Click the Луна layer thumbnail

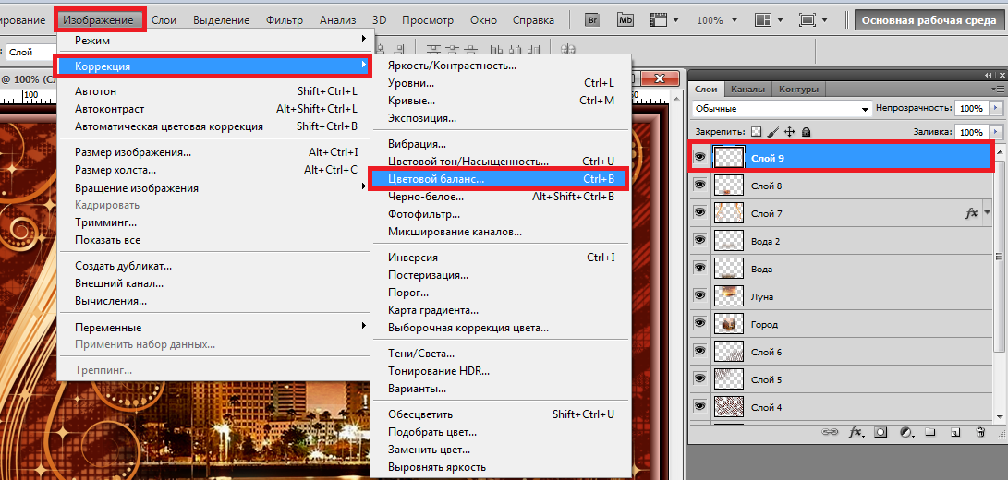(x=729, y=296)
